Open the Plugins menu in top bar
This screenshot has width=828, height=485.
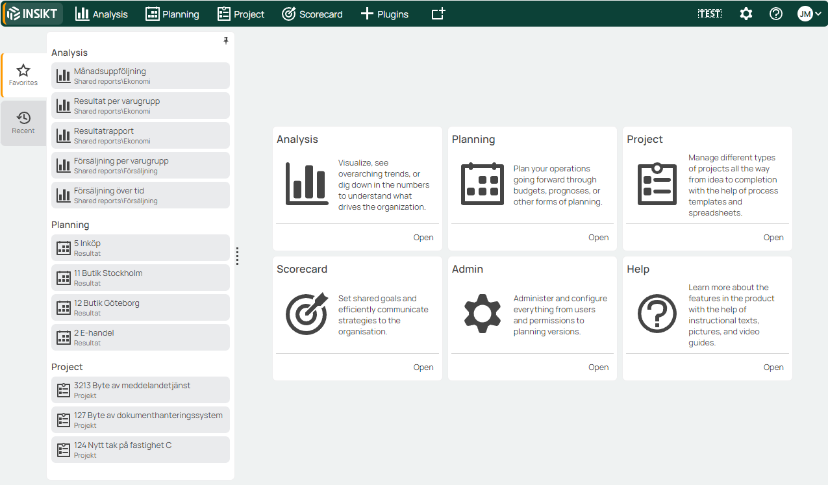384,14
